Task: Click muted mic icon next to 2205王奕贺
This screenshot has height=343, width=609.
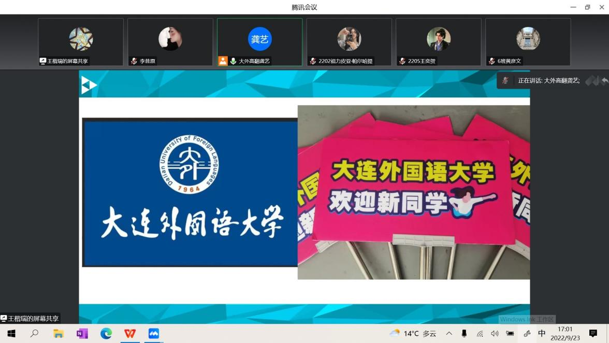Action: (x=402, y=61)
